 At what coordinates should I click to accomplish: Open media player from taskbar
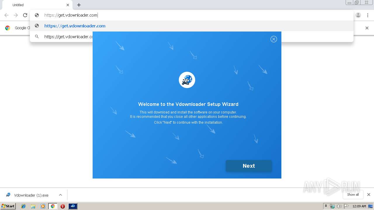tap(43, 206)
